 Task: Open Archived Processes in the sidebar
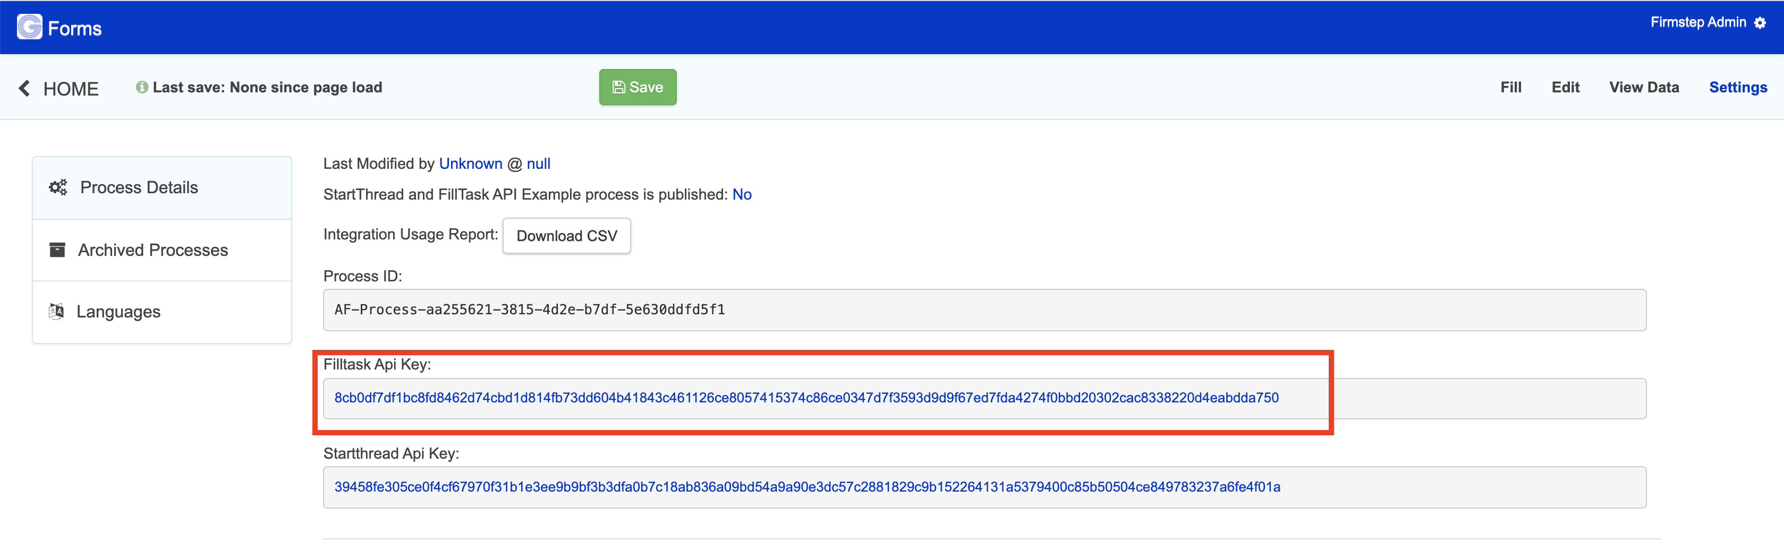point(162,250)
